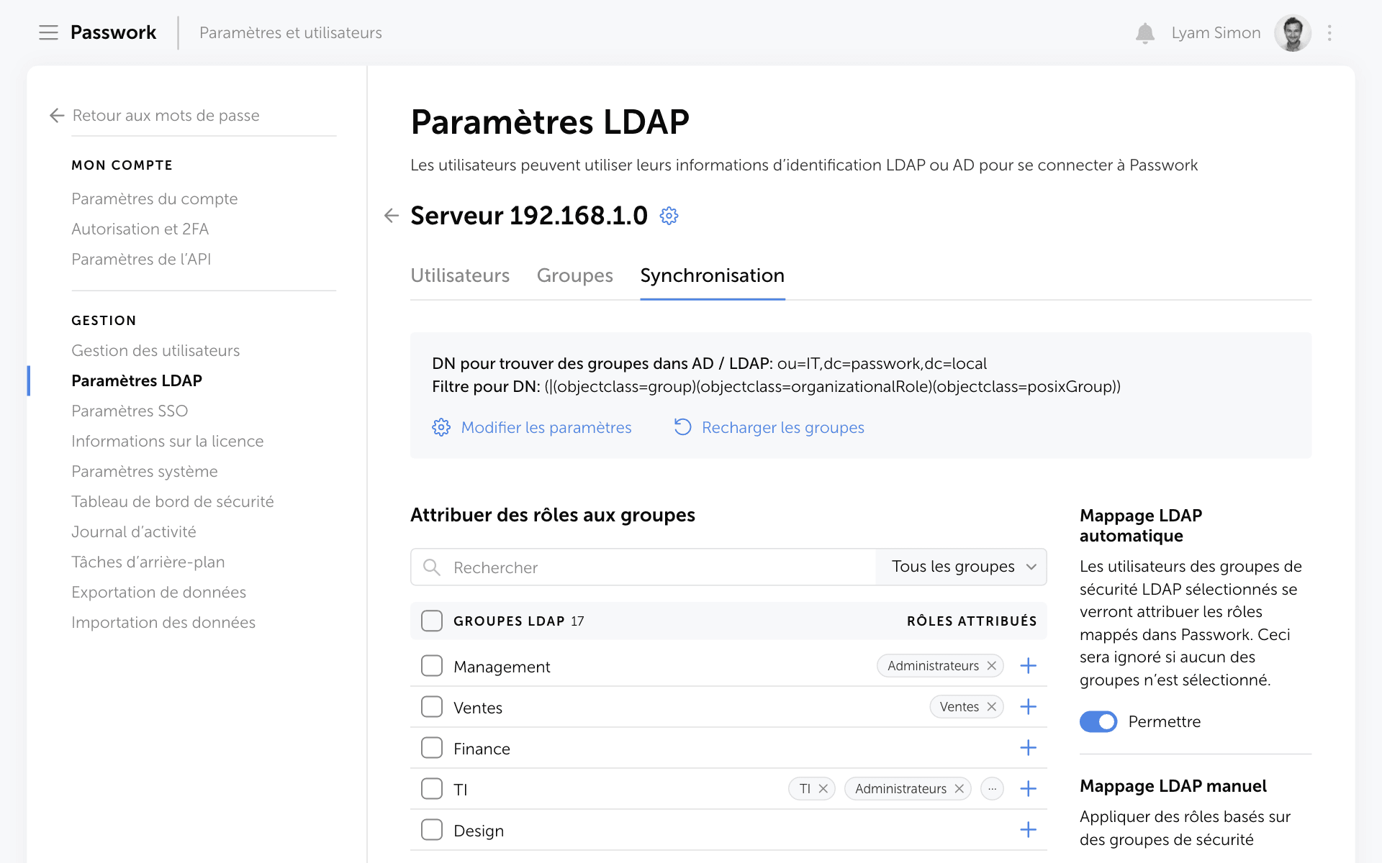Remove Ventes role tag from Ventes group

click(991, 707)
